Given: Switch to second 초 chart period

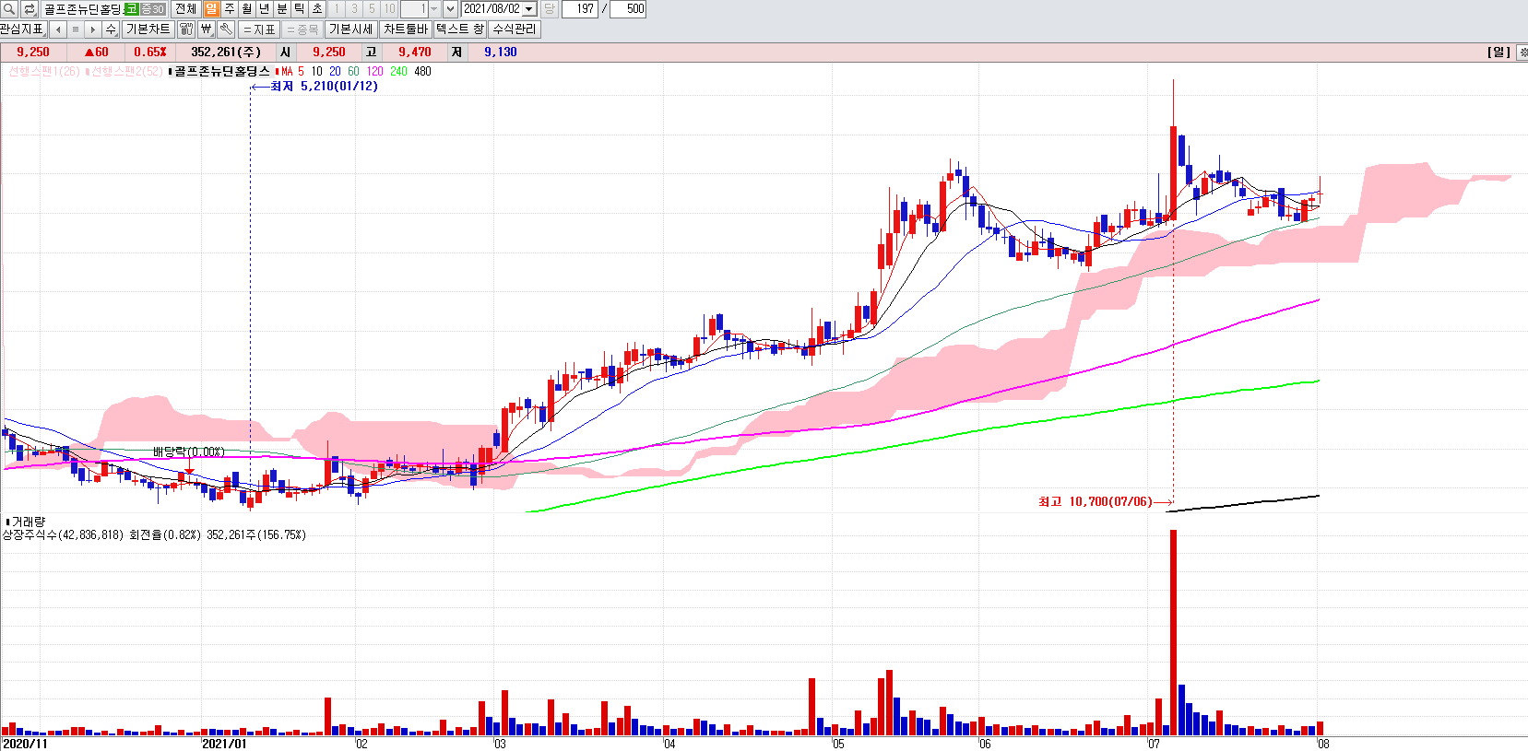Looking at the screenshot, I should (x=317, y=9).
